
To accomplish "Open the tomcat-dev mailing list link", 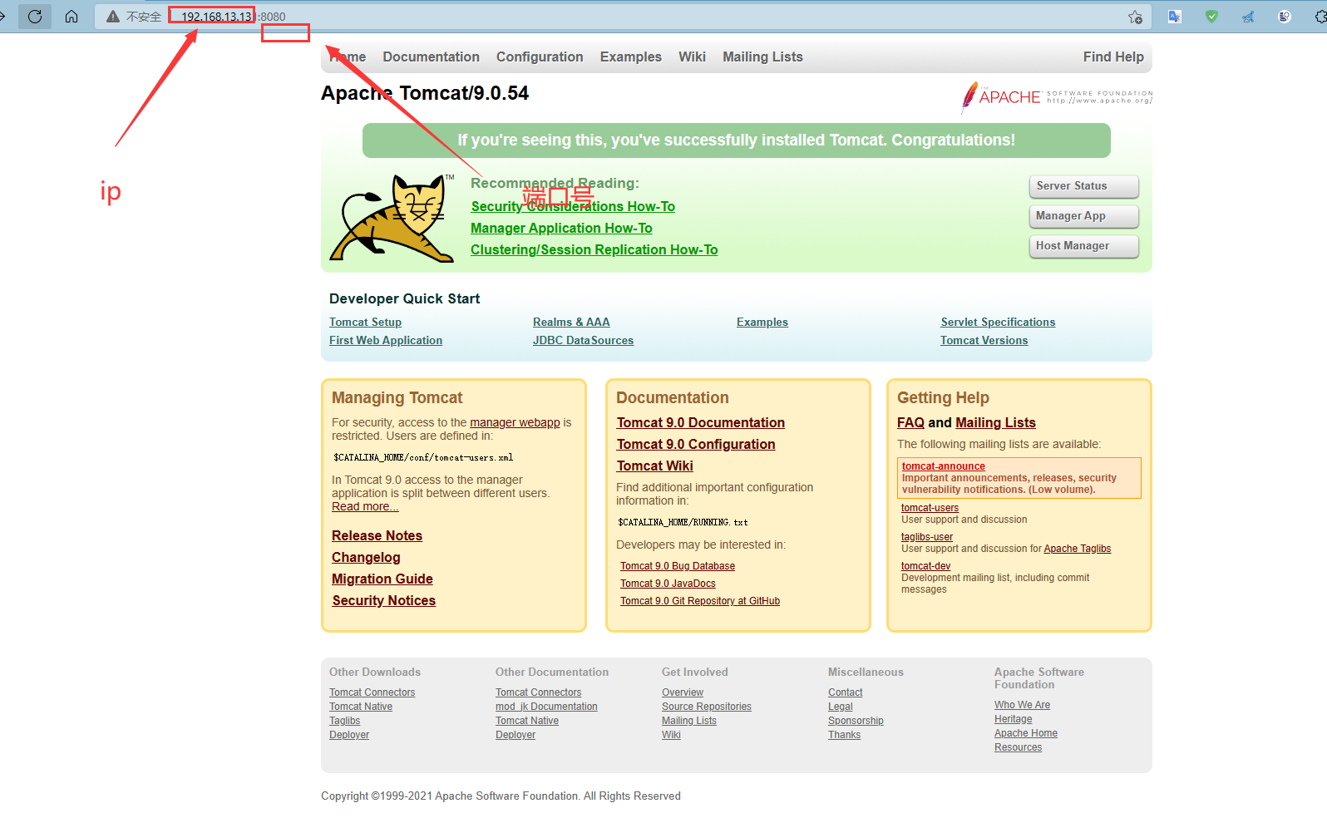I will (x=925, y=566).
